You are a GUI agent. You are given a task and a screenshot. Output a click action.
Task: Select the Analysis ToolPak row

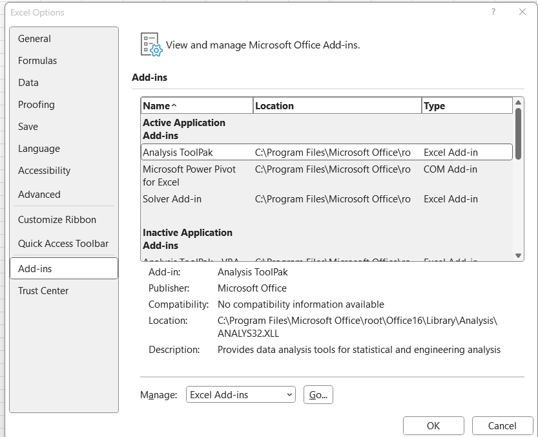pos(327,152)
